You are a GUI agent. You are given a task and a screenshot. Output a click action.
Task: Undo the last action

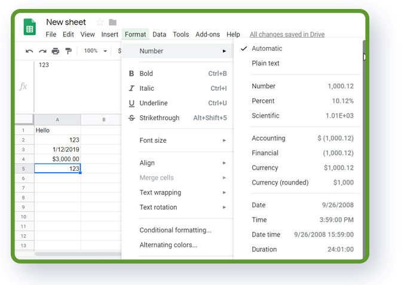coord(29,51)
